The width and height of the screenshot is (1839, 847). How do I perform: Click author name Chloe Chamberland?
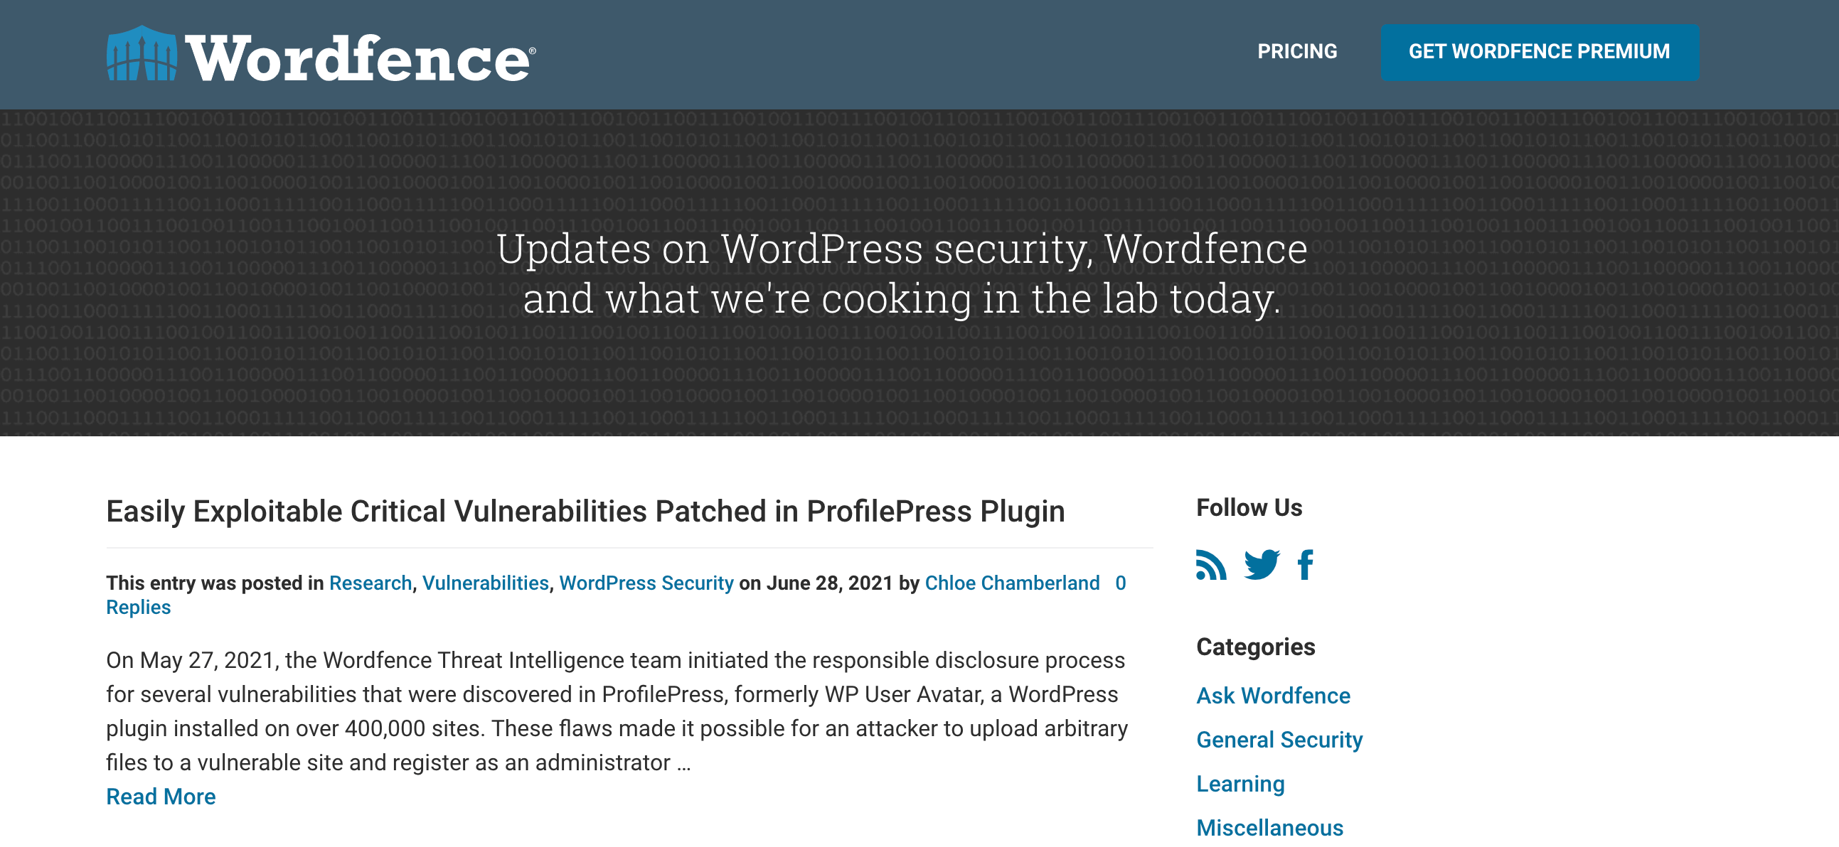[1012, 581]
